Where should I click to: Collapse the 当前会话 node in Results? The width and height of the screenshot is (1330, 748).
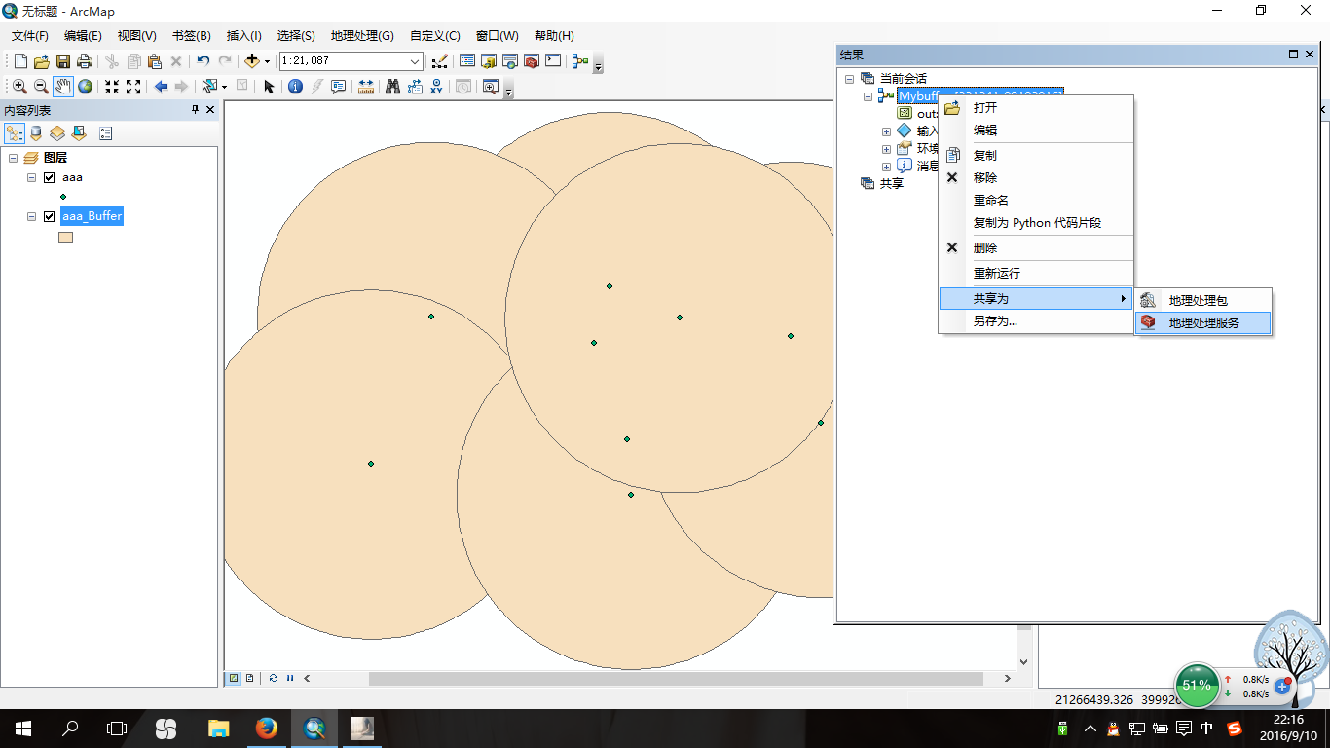tap(849, 78)
